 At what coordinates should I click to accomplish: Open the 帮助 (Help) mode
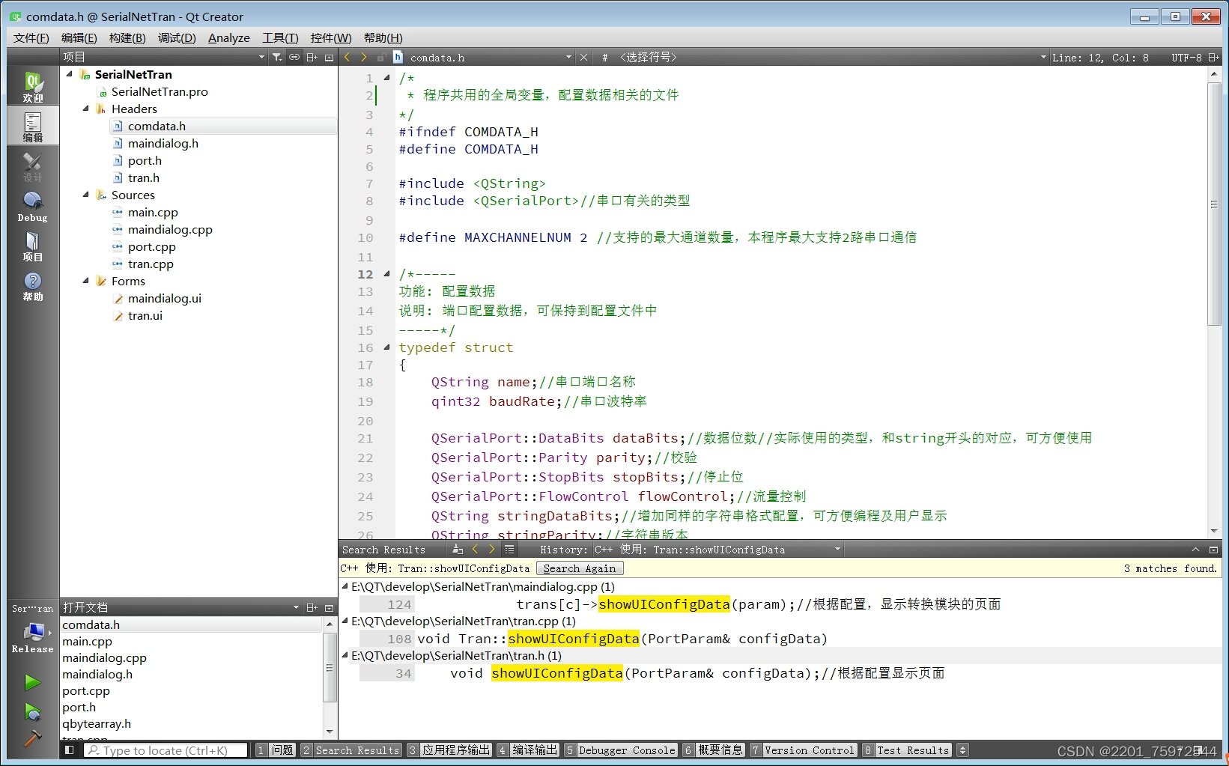click(x=33, y=286)
